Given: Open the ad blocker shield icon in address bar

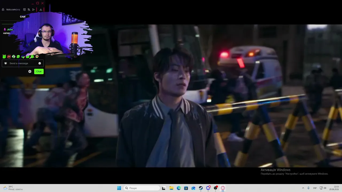Looking at the screenshot, I should tap(24, 10).
